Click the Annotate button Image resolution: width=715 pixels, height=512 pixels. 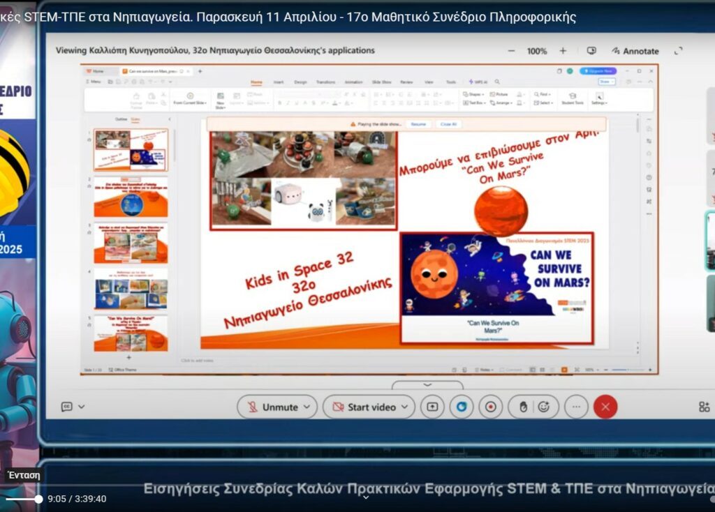(635, 51)
